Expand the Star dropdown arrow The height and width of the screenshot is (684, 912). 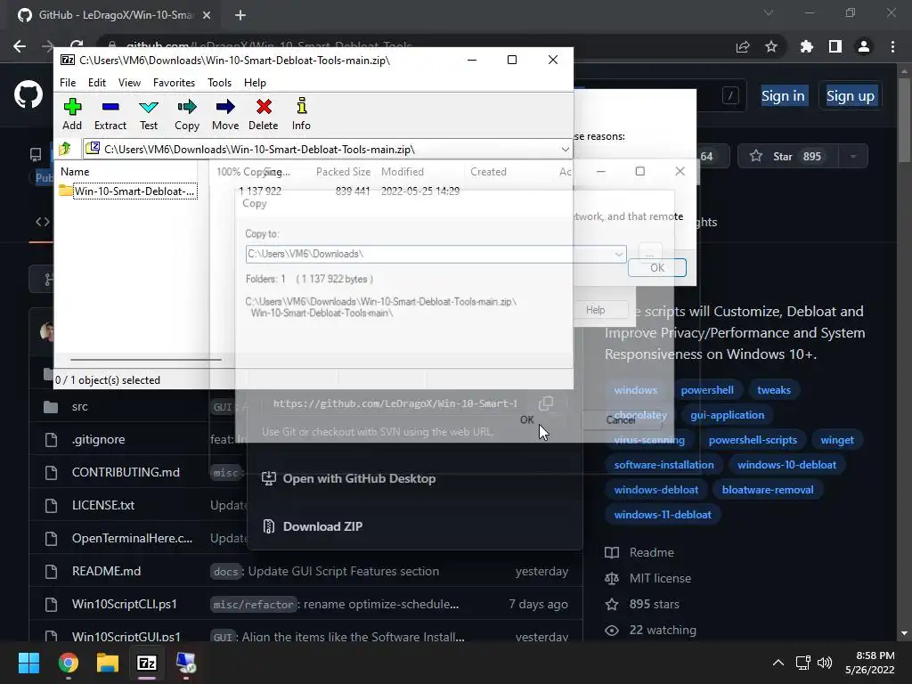[x=852, y=157]
